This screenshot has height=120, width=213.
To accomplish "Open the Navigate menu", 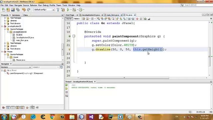I will 18,5.
